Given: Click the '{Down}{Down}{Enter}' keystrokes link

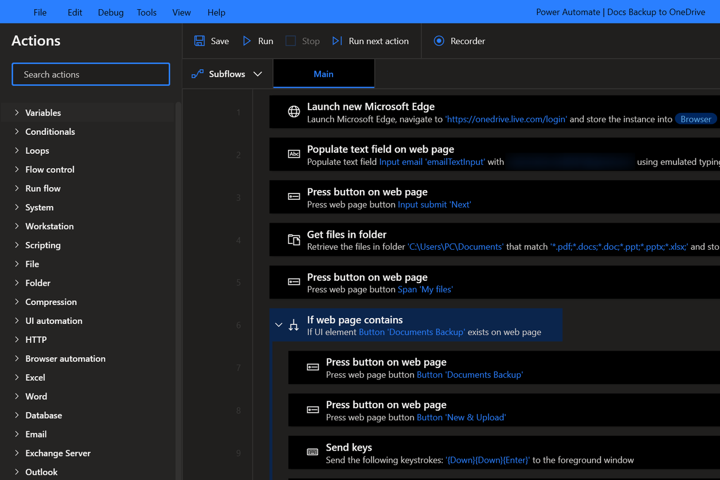Looking at the screenshot, I should coord(487,460).
